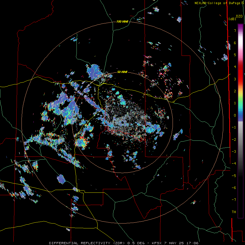Click the -2 value on the color scale
Image resolution: width=245 pixels, height=245 pixels.
pyautogui.click(x=234, y=140)
